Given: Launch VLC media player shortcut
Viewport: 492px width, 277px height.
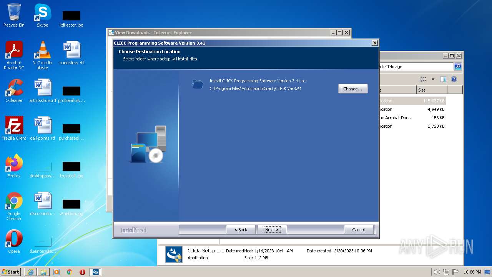Looking at the screenshot, I should click(42, 55).
